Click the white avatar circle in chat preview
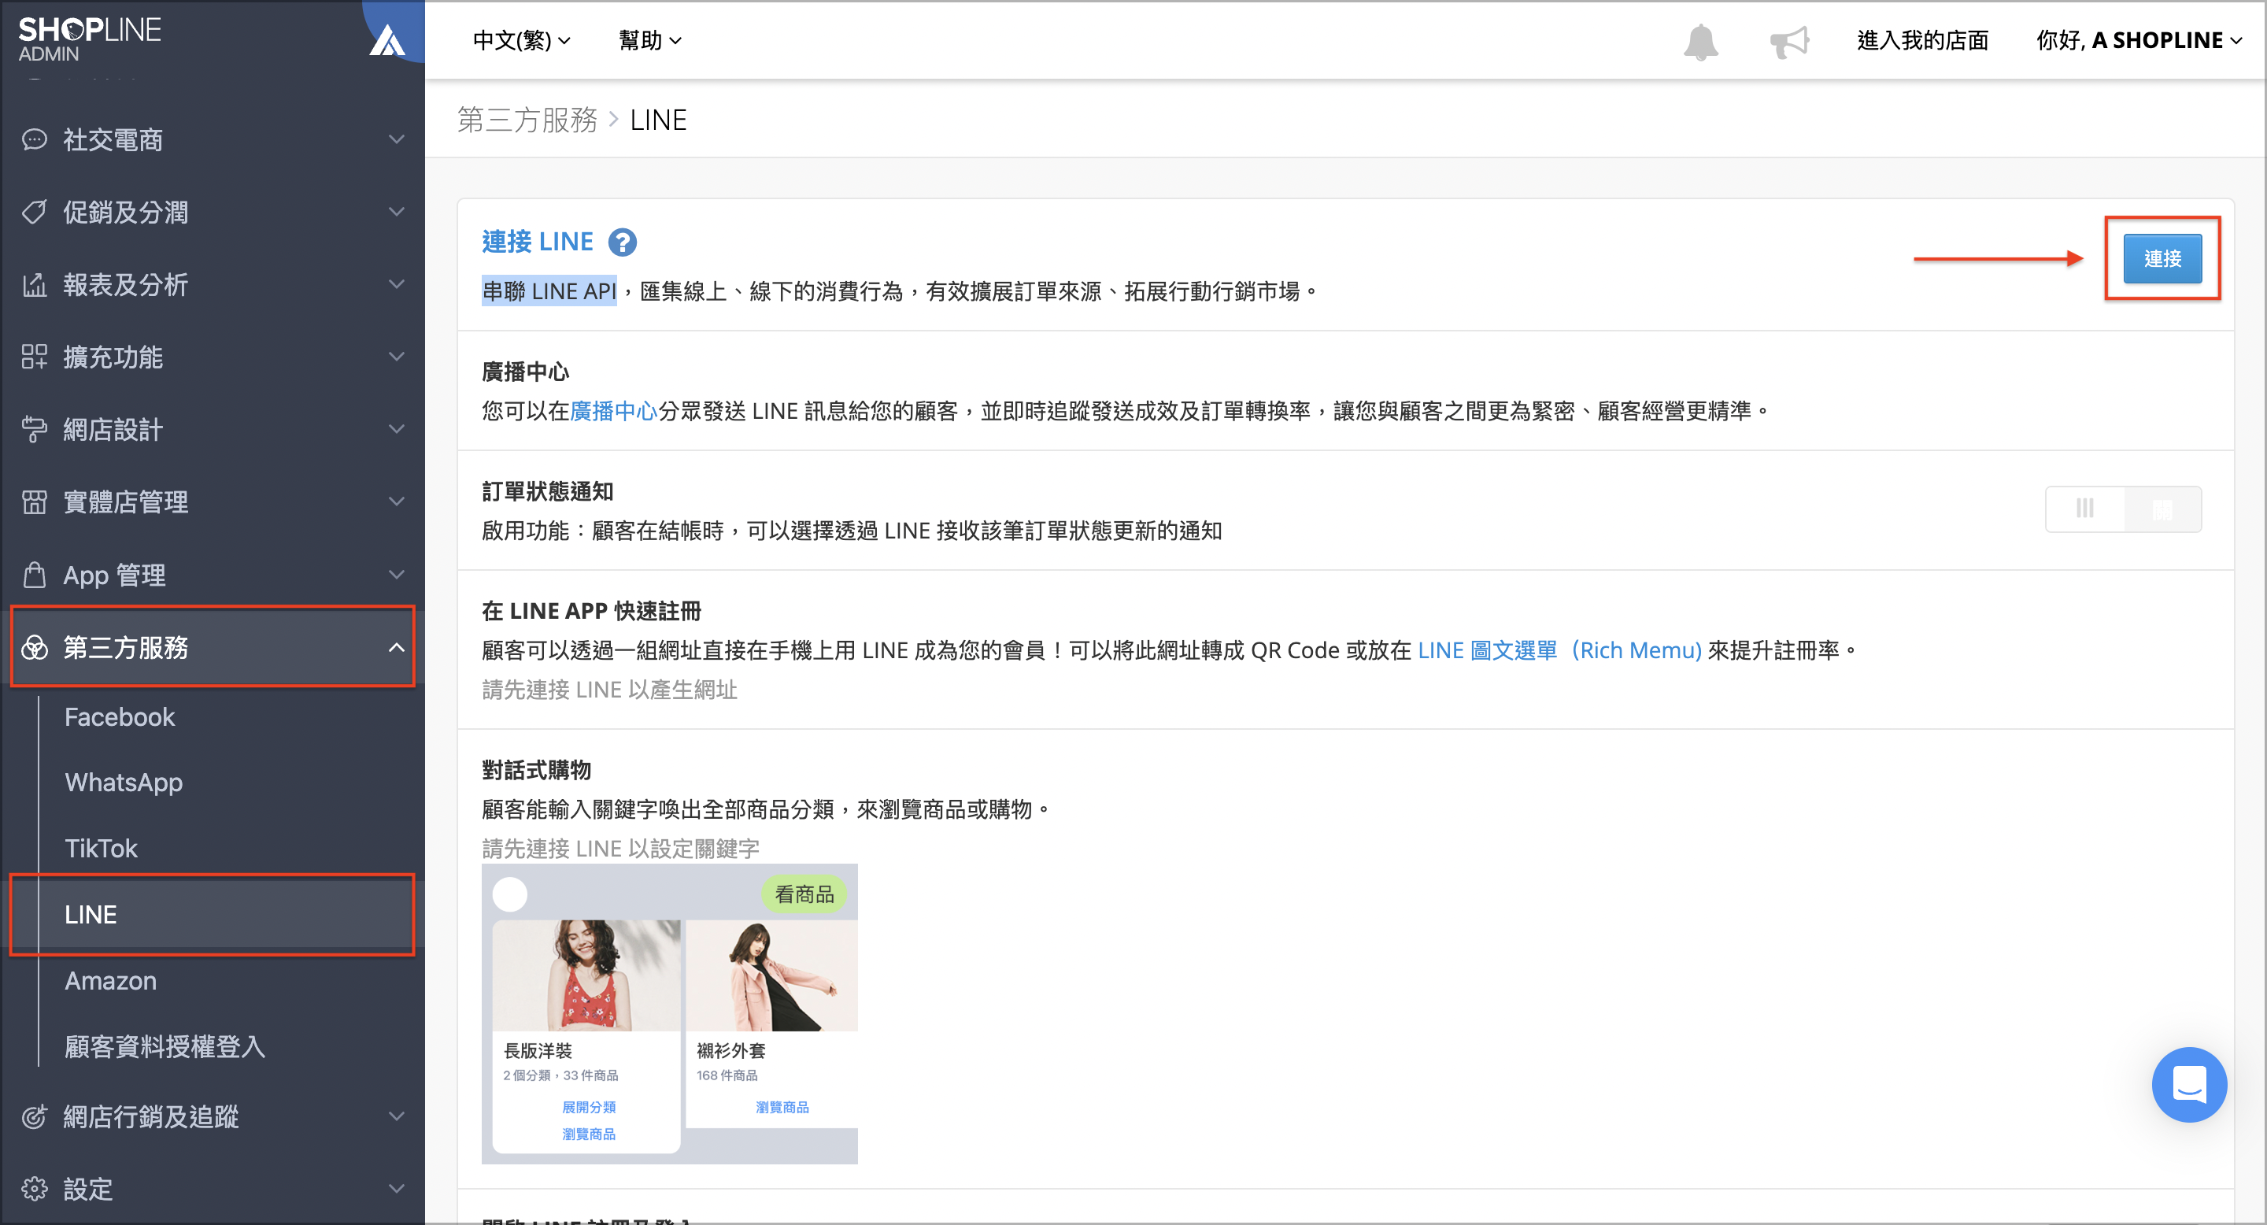This screenshot has height=1225, width=2267. click(509, 894)
